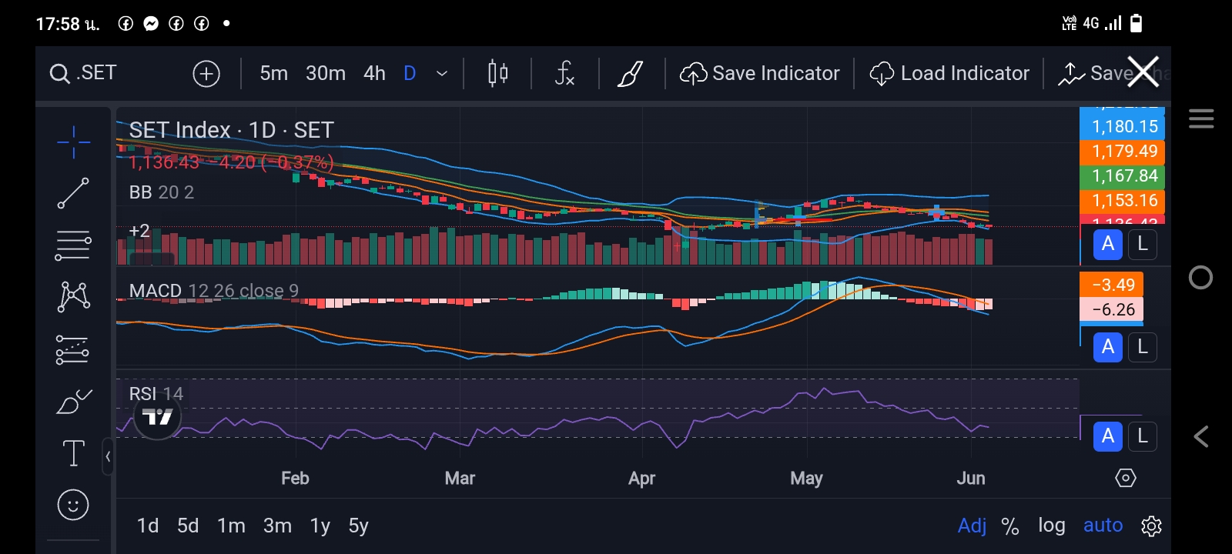The image size is (1232, 554).
Task: Select the trend line drawing tool
Action: [x=73, y=193]
